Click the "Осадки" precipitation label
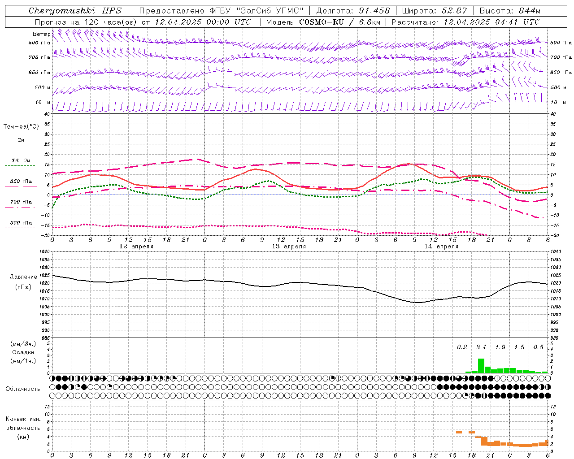Screen dimensions: 574x459 point(23,352)
